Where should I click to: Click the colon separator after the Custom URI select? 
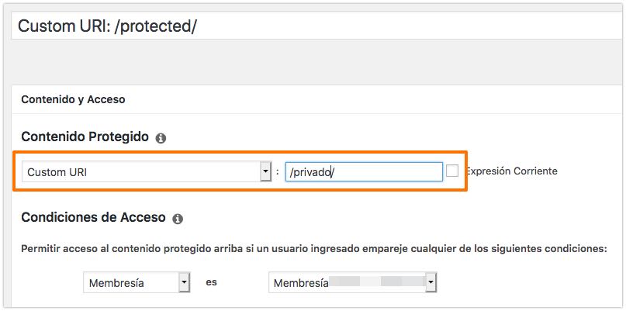click(x=278, y=172)
